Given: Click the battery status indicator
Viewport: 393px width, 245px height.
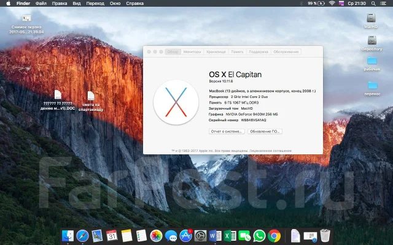Looking at the screenshot, I should coord(316,3).
